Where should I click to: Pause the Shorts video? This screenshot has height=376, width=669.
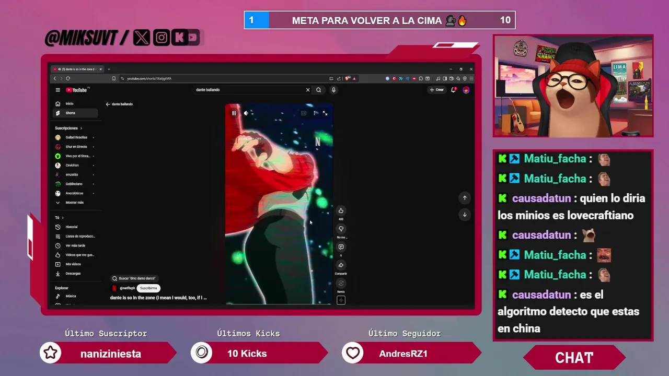[x=234, y=113]
